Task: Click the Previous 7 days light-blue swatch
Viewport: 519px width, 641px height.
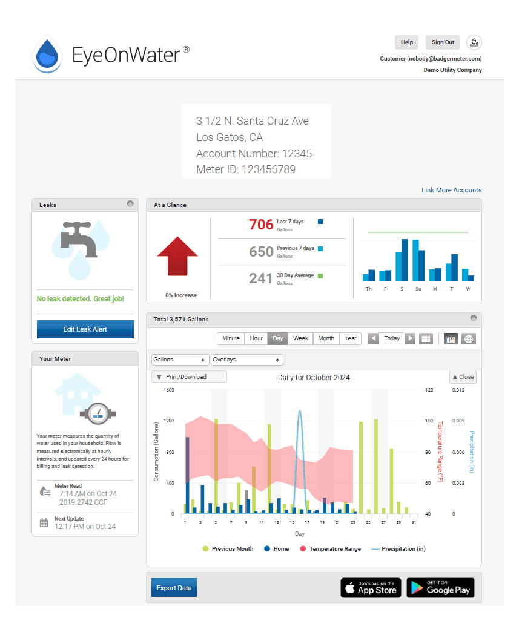Action: tap(320, 249)
